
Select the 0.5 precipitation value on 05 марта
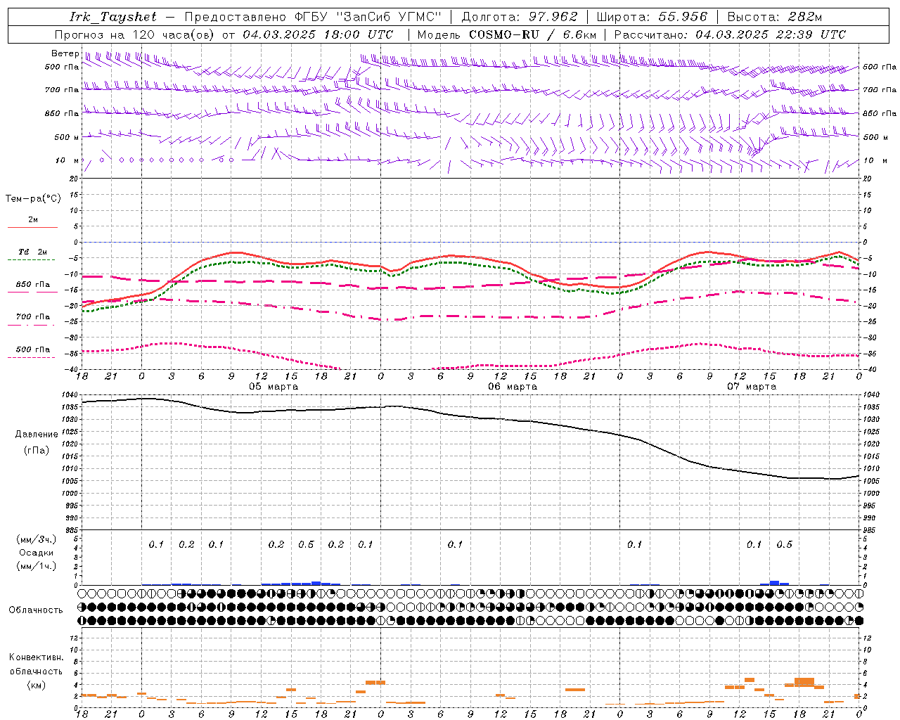tap(306, 544)
